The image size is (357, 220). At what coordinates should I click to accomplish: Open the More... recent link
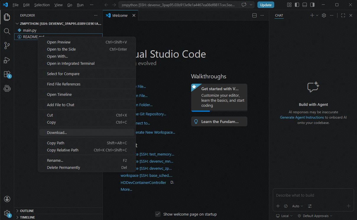126,189
